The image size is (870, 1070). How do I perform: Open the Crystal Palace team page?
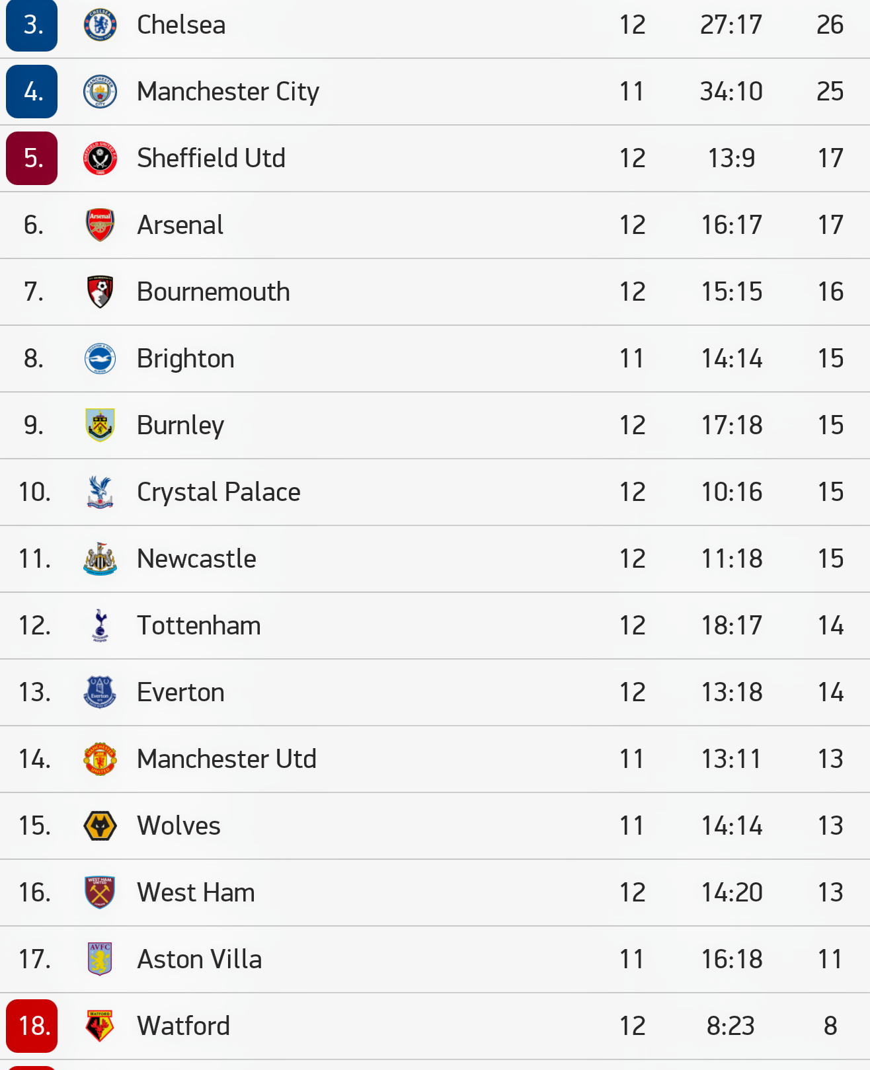tap(218, 492)
